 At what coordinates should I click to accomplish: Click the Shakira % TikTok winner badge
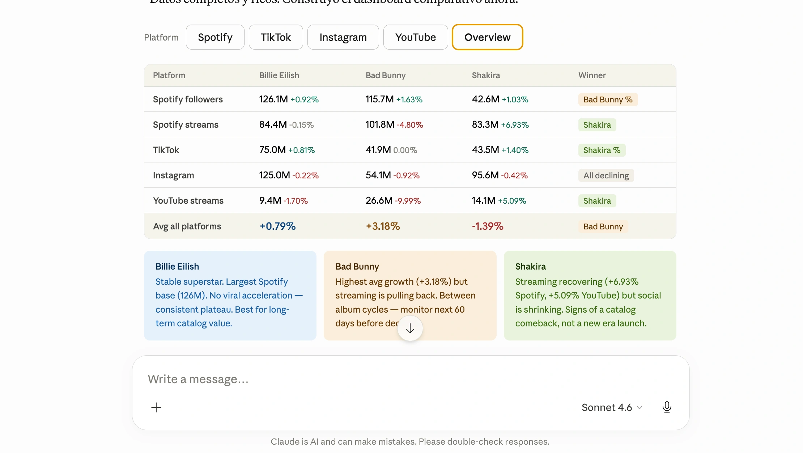coord(602,150)
